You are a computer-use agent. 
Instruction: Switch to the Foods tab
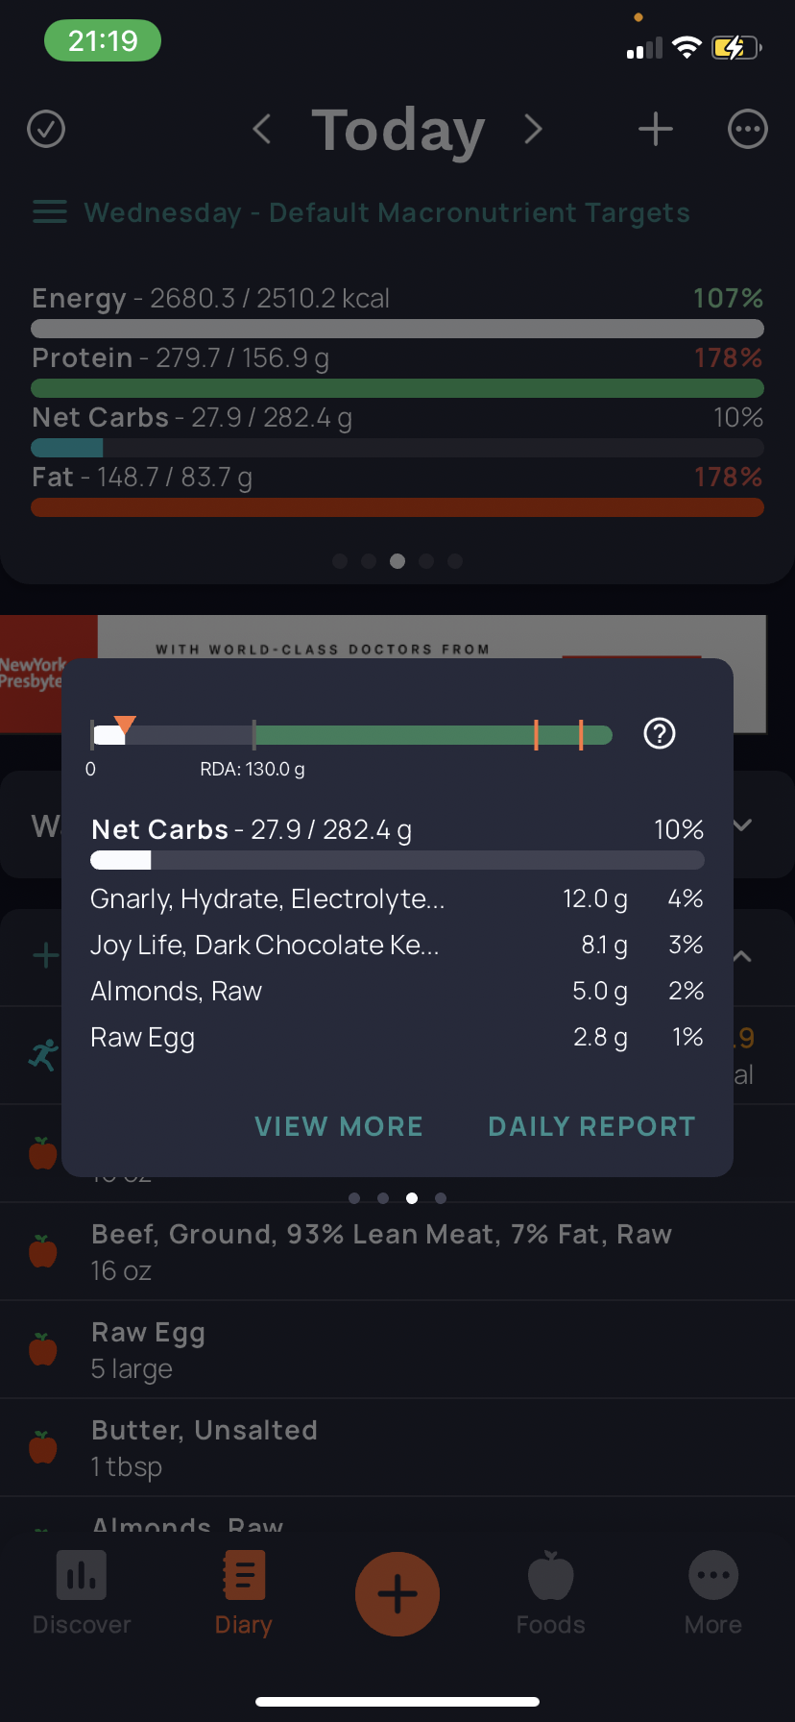tap(550, 1593)
